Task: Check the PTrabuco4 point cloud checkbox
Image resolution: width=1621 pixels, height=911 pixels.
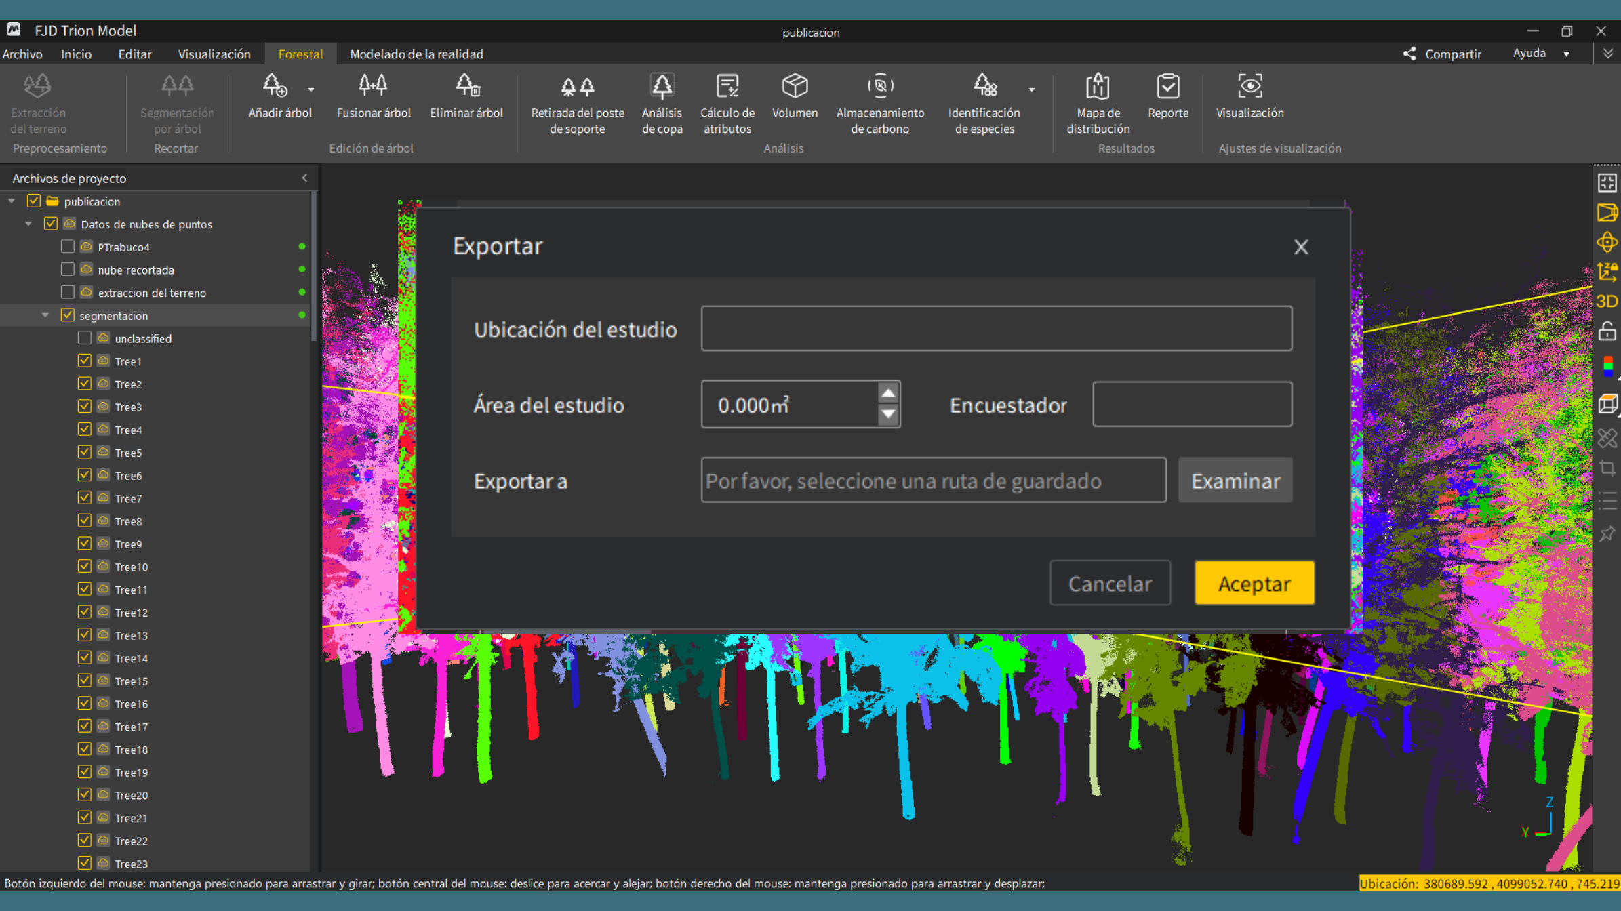Action: click(x=67, y=247)
